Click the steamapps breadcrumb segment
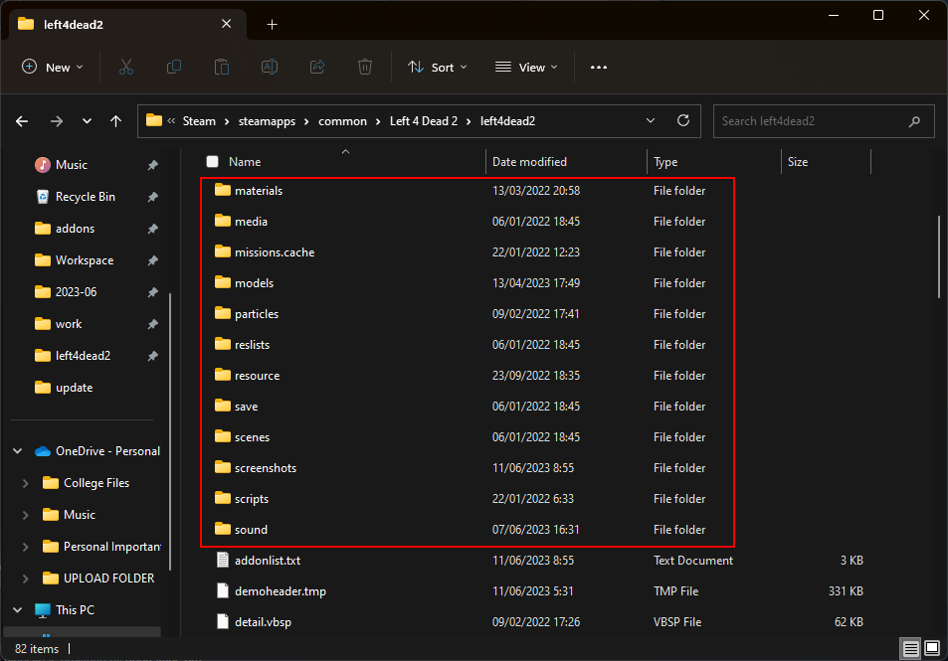948x661 pixels. coord(267,121)
